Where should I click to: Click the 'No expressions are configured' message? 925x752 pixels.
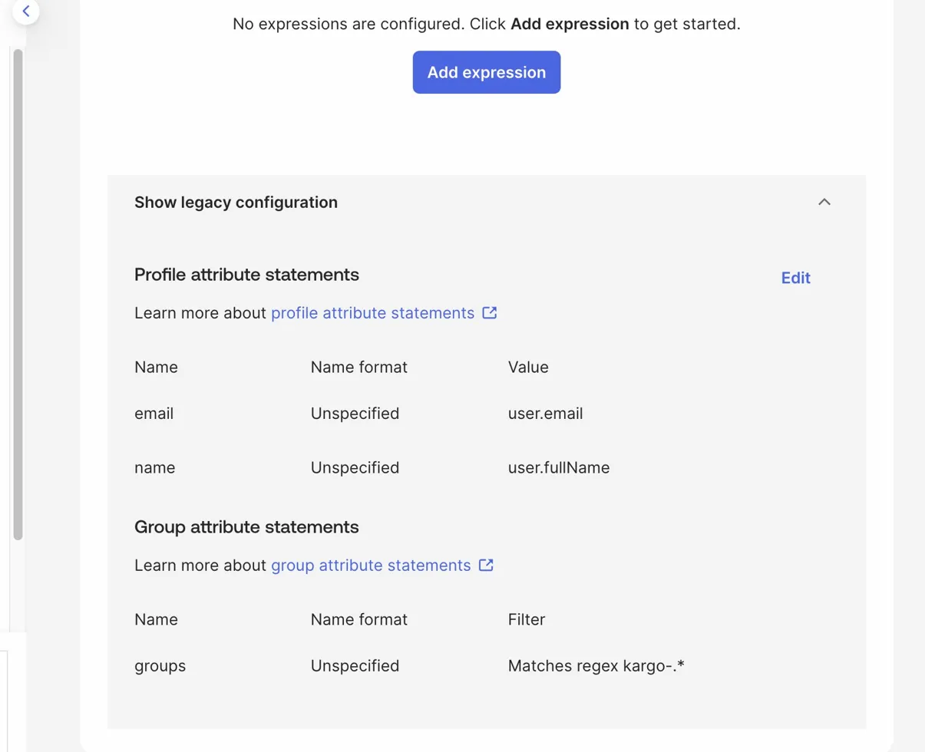pyautogui.click(x=487, y=24)
